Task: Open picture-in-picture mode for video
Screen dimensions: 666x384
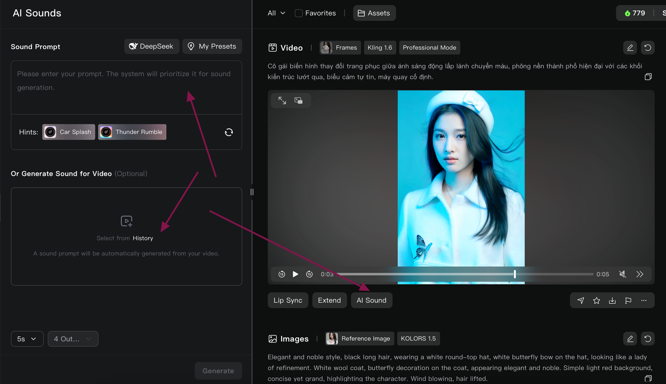Action: (x=298, y=100)
